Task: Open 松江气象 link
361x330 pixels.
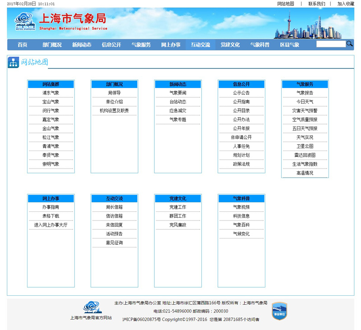Action: tap(51, 137)
